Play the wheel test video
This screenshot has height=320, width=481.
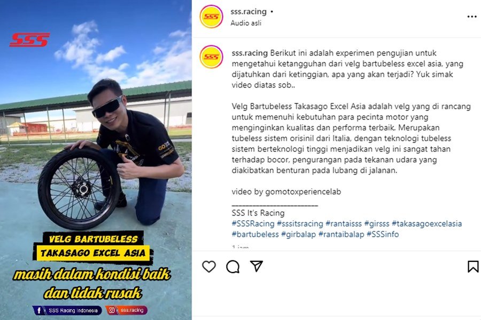[x=96, y=160]
